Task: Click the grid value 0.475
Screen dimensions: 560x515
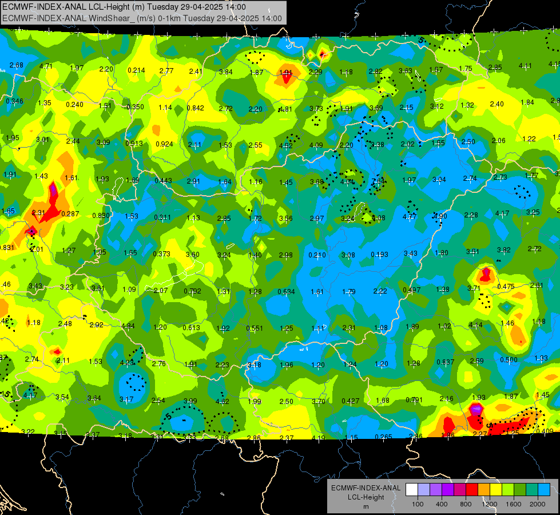Action: (x=506, y=287)
